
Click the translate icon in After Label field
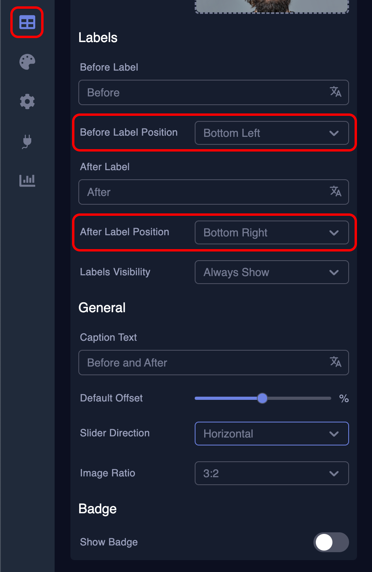[336, 192]
